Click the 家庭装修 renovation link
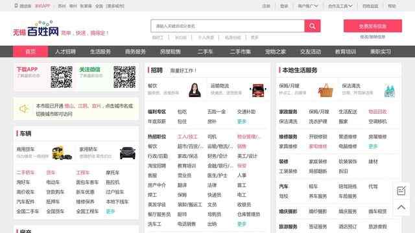415x233 pixels. [318, 161]
